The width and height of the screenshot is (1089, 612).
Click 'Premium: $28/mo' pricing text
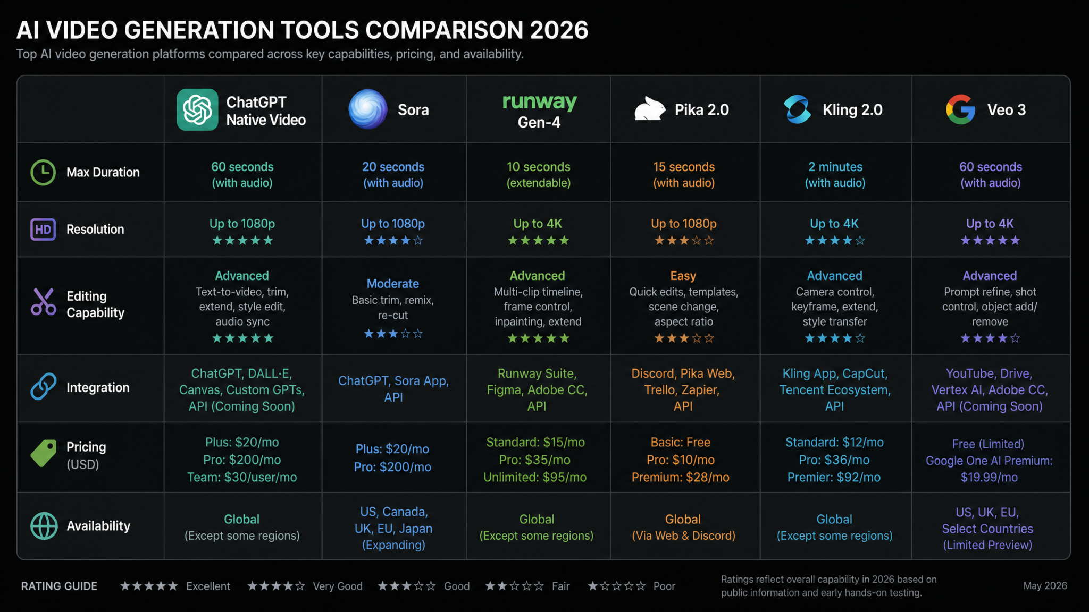pyautogui.click(x=681, y=477)
